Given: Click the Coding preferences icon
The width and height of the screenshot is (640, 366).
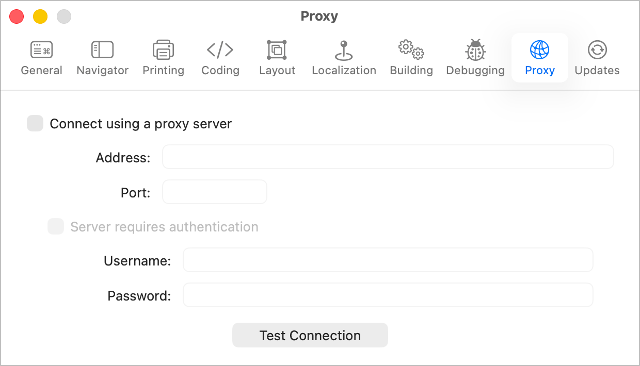Looking at the screenshot, I should pos(220,57).
